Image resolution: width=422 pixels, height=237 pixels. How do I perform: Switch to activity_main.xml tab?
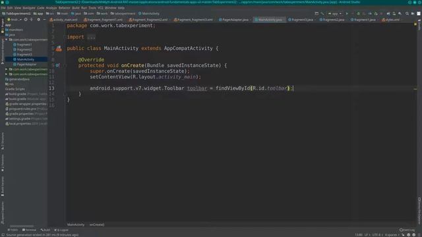64,20
